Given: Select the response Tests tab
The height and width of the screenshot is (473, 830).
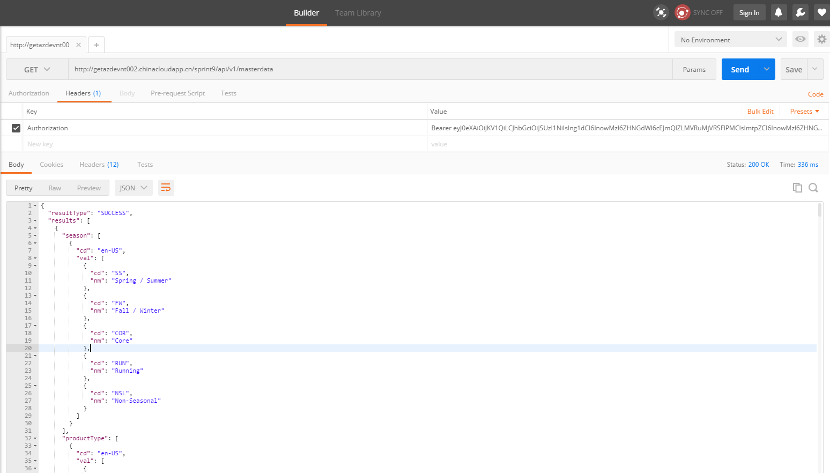Looking at the screenshot, I should 145,165.
